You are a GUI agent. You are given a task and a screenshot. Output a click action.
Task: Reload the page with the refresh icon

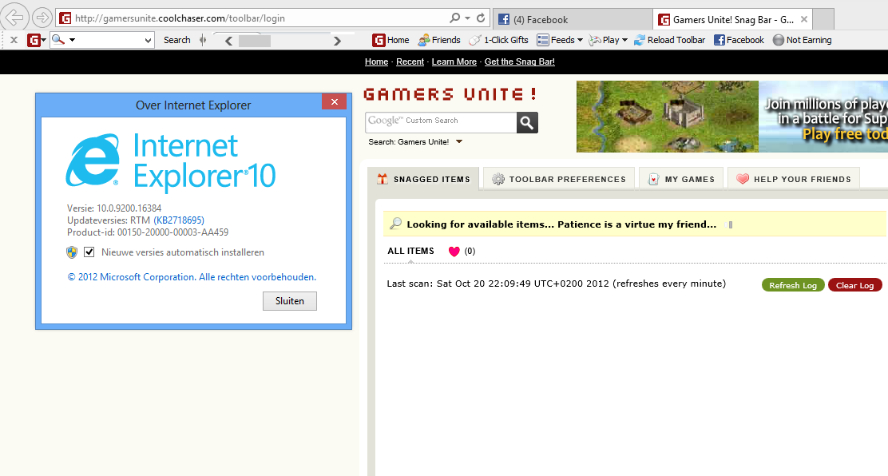click(481, 18)
